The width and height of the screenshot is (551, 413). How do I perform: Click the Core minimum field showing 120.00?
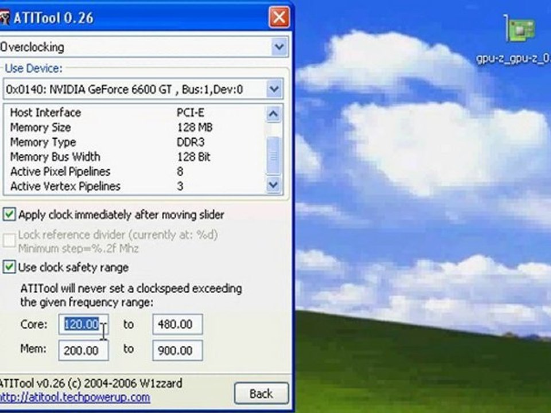coord(83,324)
